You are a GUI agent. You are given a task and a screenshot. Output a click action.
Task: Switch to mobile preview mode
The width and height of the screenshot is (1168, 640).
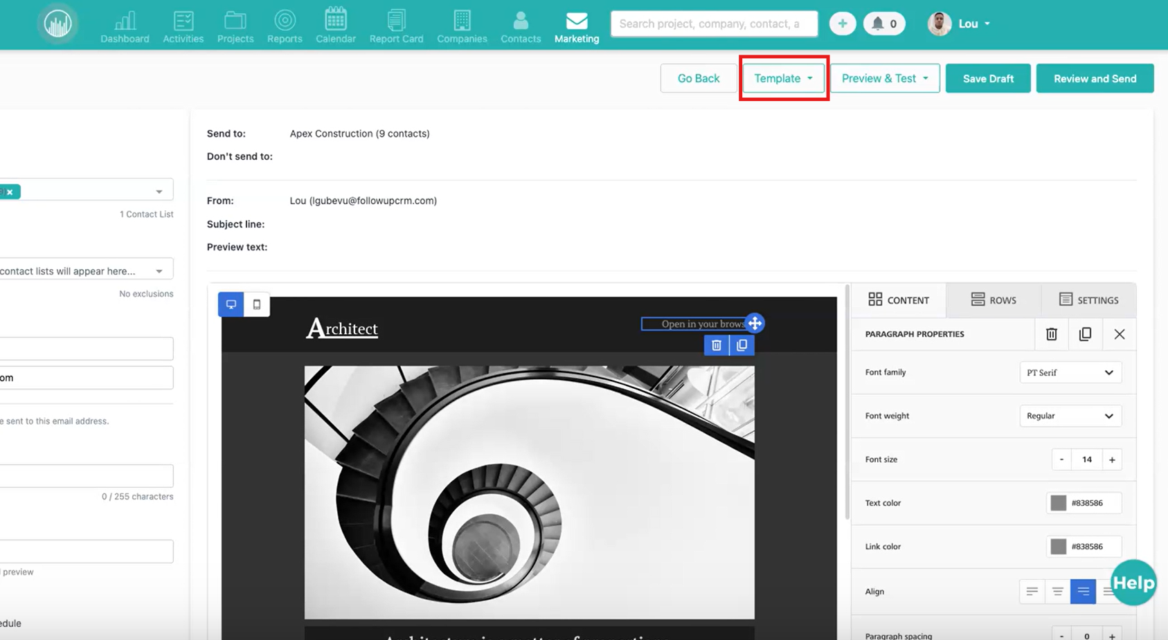[x=257, y=304]
